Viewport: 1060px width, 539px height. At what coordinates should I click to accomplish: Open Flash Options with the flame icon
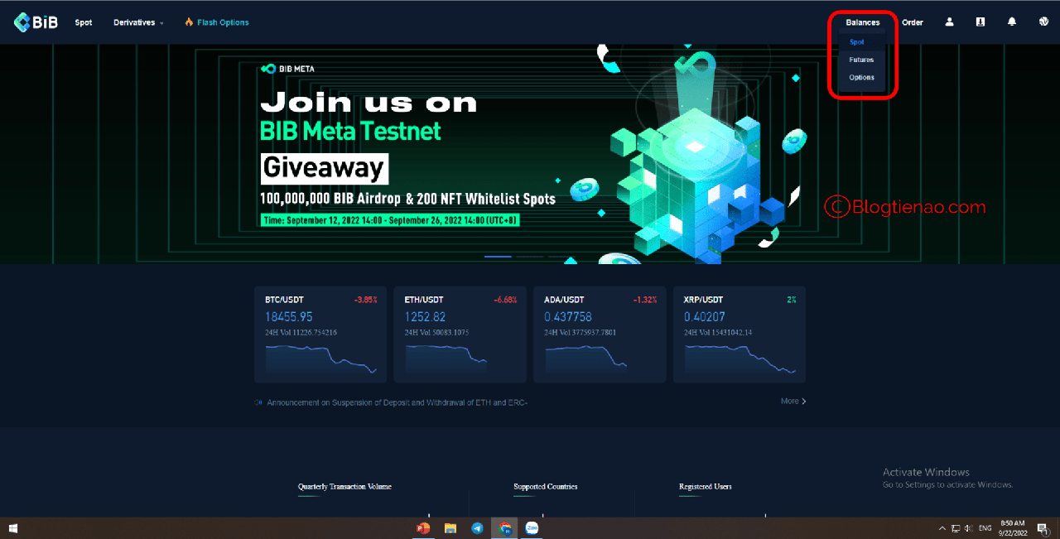217,22
